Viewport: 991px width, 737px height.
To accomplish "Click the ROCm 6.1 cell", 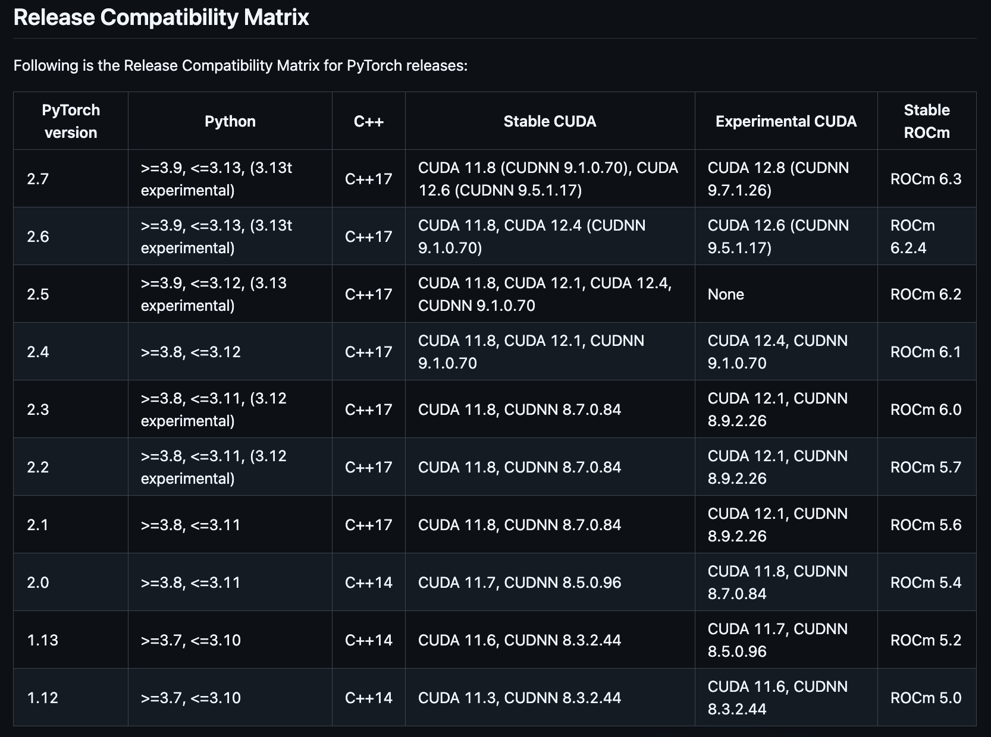I will 927,352.
